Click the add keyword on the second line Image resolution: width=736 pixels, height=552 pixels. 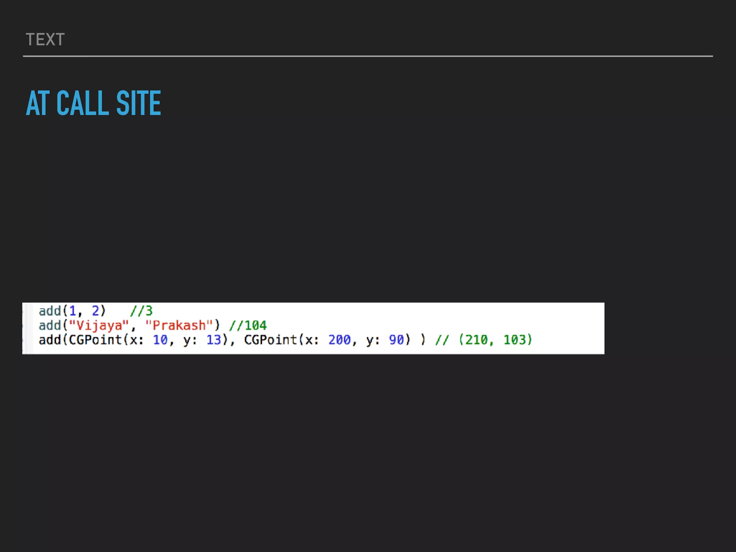[50, 326]
